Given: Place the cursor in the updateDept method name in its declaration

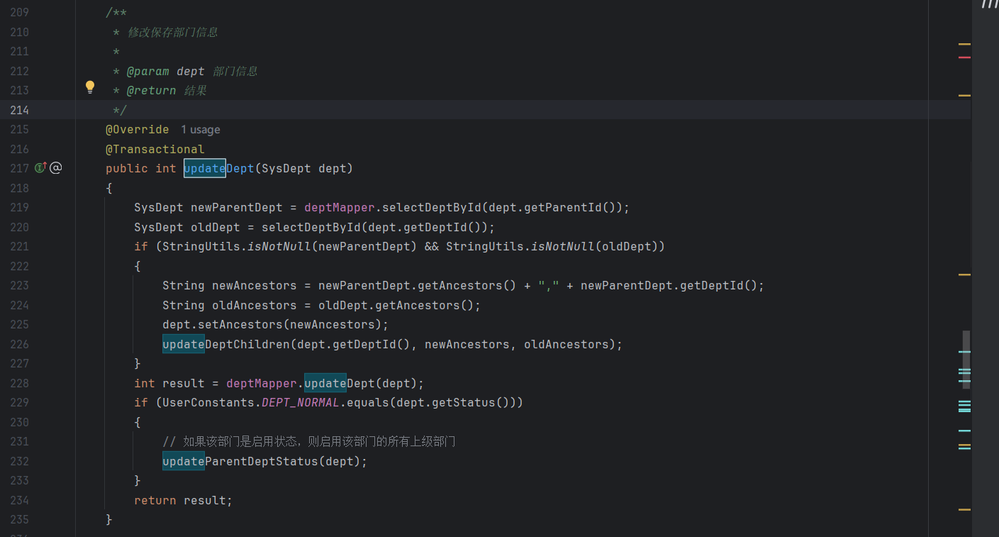Looking at the screenshot, I should (219, 168).
